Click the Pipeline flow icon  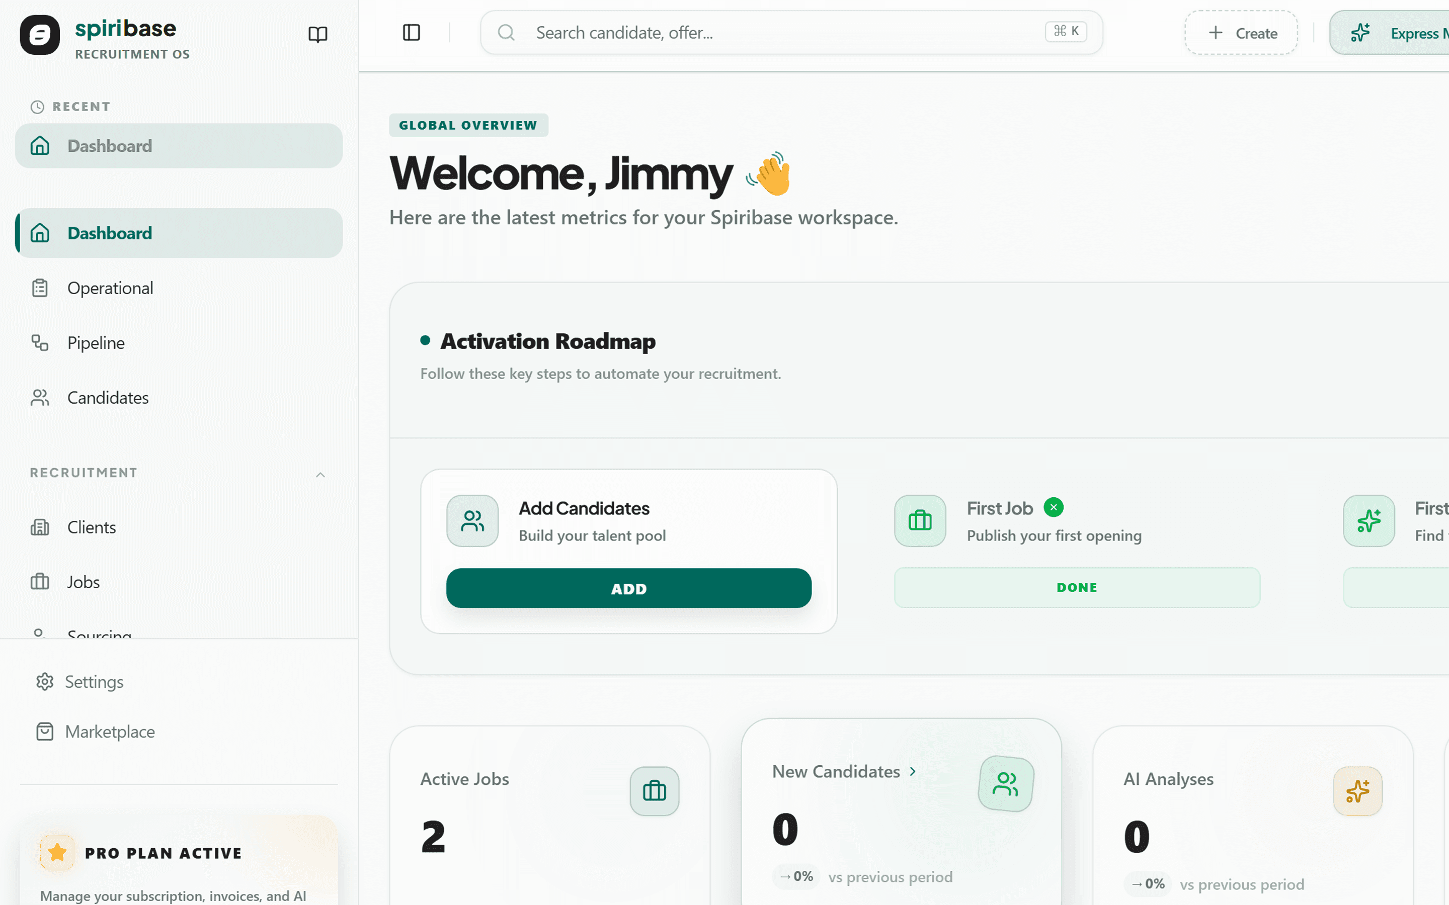pos(40,343)
